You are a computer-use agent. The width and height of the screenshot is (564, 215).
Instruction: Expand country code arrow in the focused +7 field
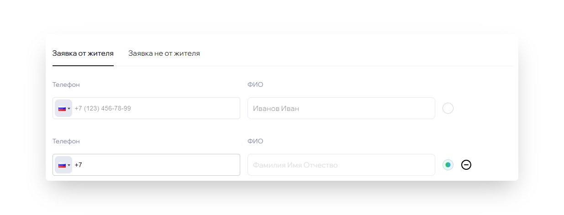tap(69, 165)
